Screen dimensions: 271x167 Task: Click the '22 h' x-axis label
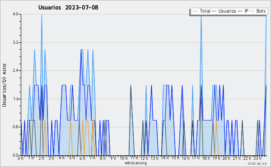pyautogui.click(x=247, y=158)
